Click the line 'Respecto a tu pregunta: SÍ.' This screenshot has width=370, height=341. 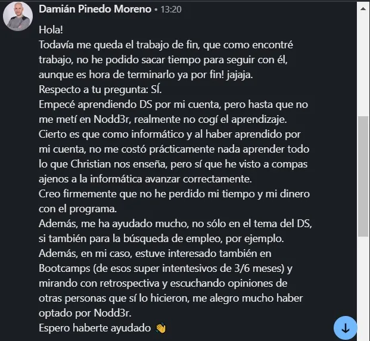point(100,89)
